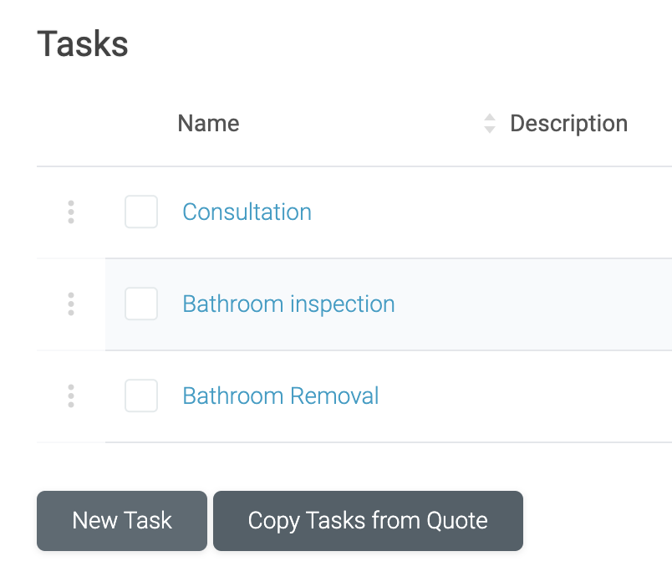
Task: Click Copy Tasks from Quote
Action: pos(368,520)
